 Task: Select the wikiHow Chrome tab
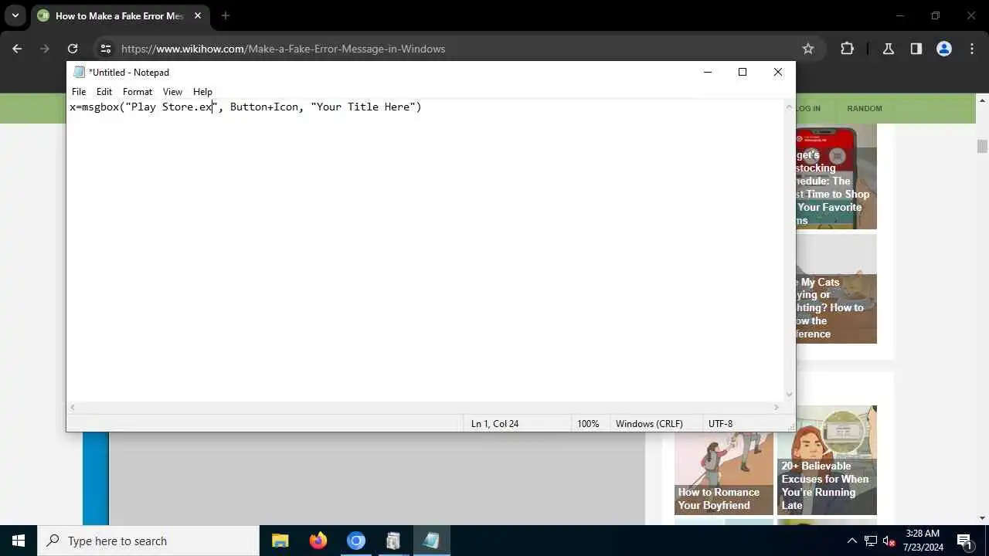pyautogui.click(x=119, y=15)
